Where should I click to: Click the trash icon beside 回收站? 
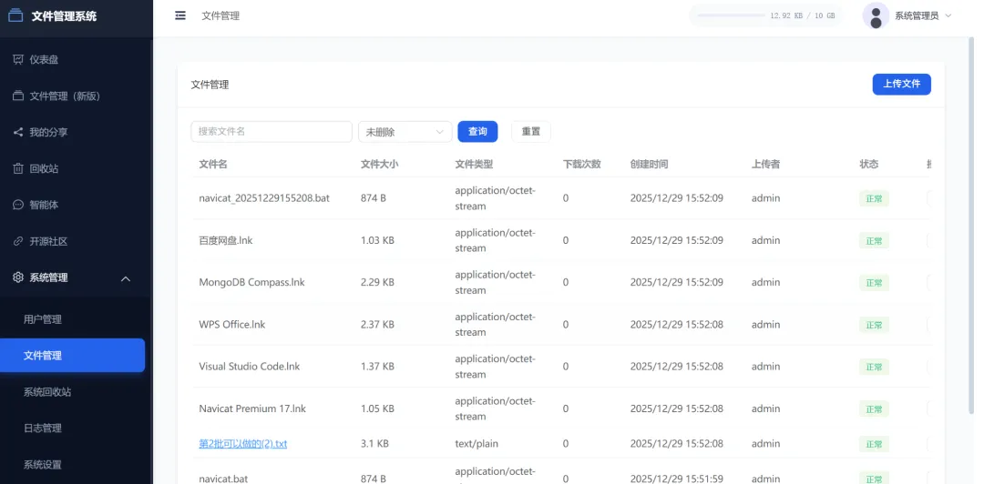[18, 168]
